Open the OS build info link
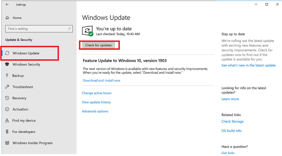Viewport: 282px width, 156px height. (231, 131)
